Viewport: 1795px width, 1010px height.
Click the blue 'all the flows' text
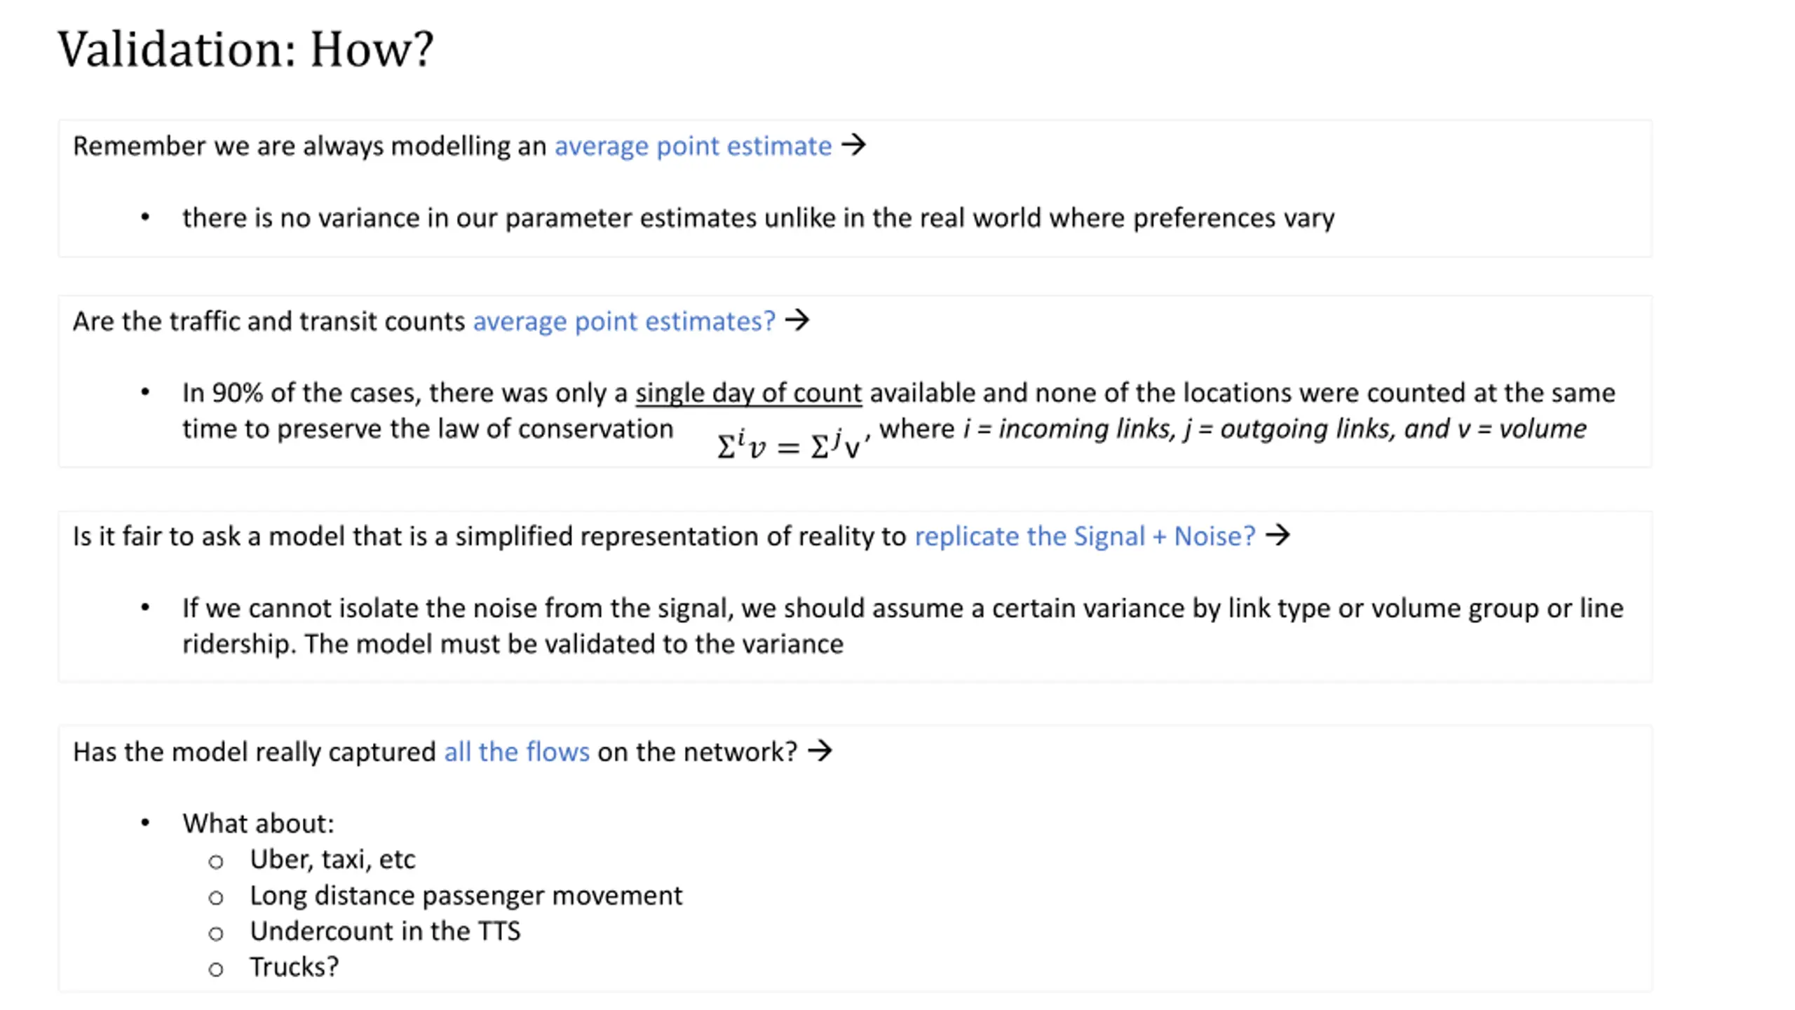click(517, 752)
